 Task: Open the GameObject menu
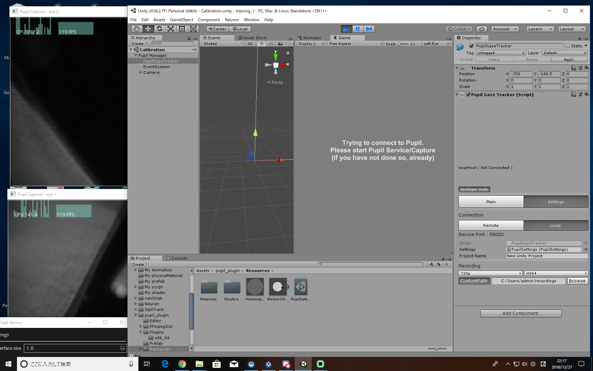(181, 20)
